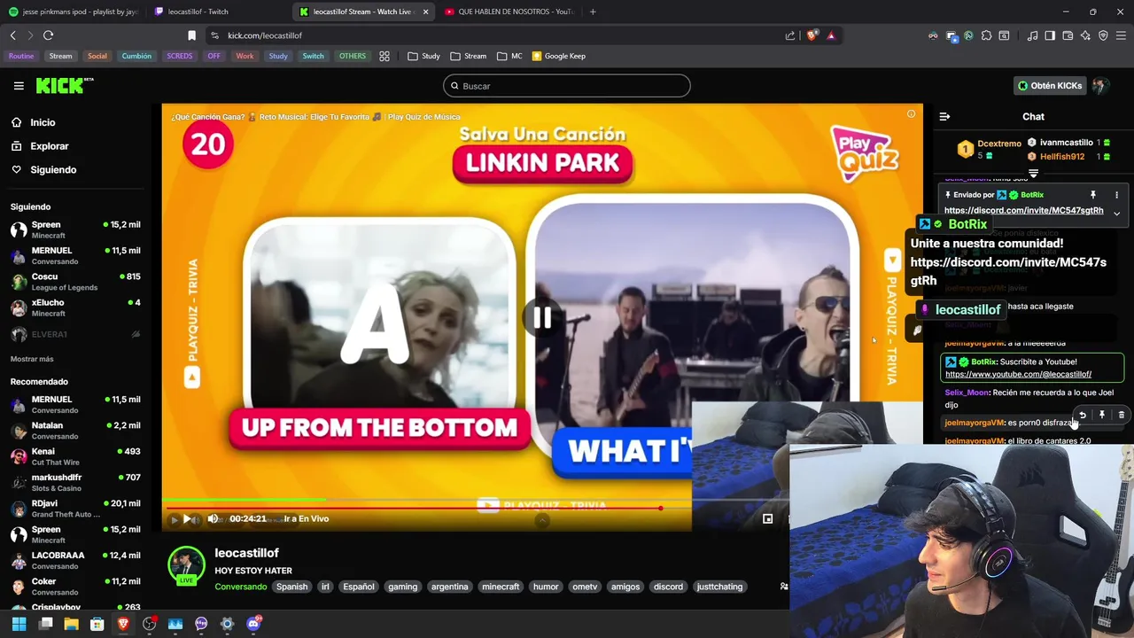The height and width of the screenshot is (638, 1134).
Task: Pause the stream video with center pause icon
Action: click(542, 318)
